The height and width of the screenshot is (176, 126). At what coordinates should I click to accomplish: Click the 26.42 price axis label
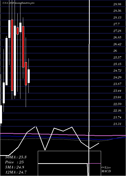[x=117, y=44]
